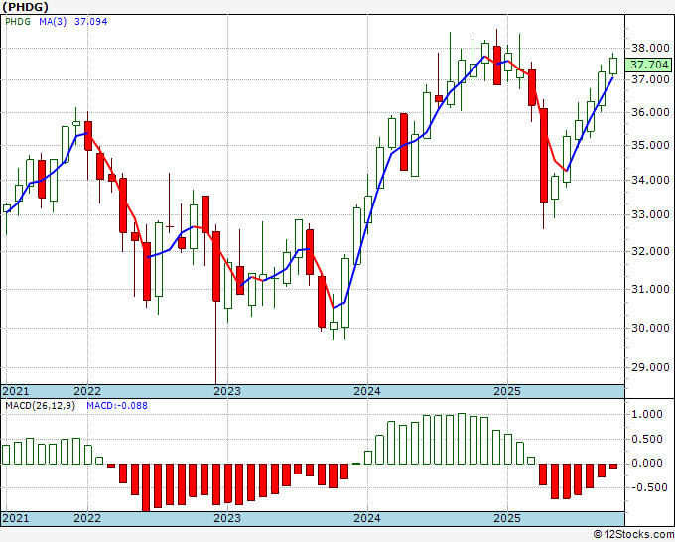Click the highlighted 37.704 current price label

click(x=649, y=65)
